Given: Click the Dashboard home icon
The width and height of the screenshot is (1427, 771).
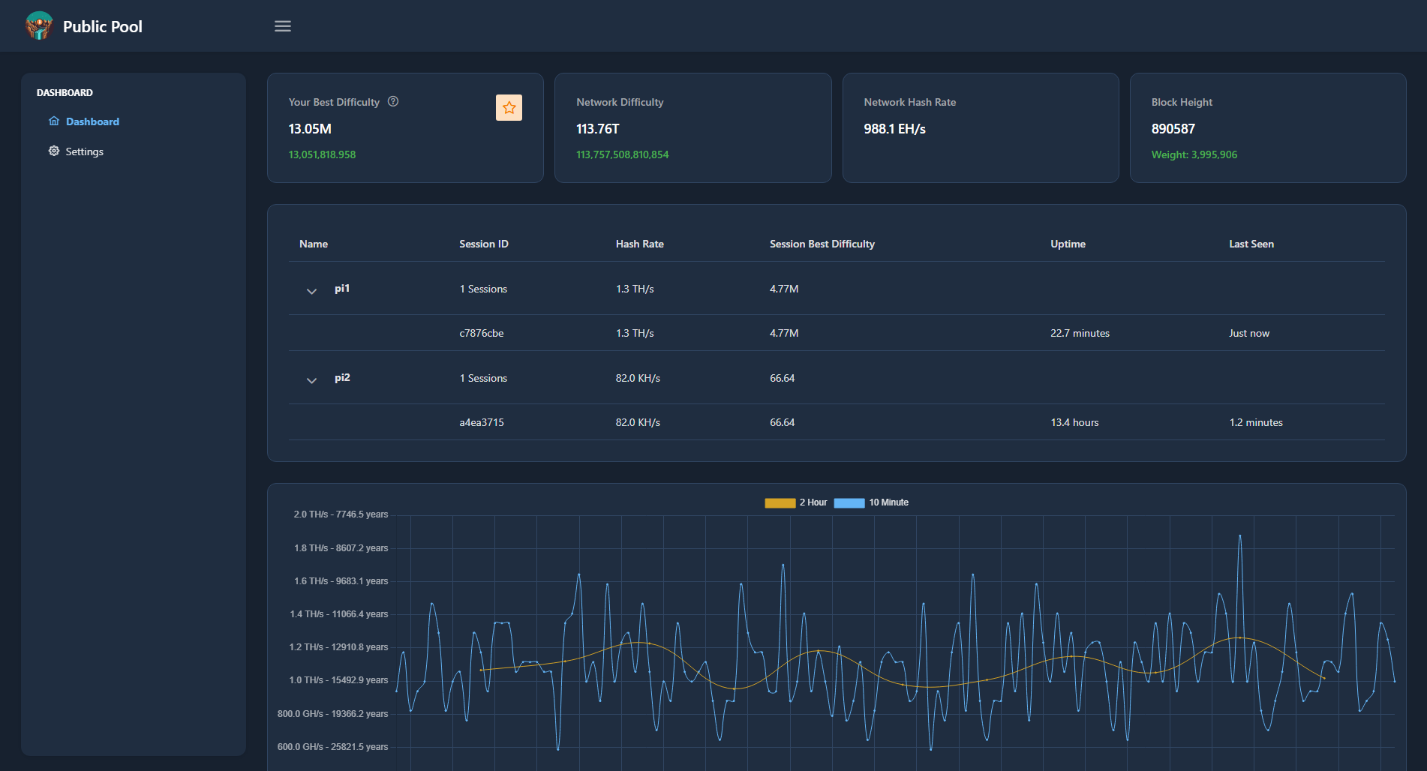Looking at the screenshot, I should 54,121.
